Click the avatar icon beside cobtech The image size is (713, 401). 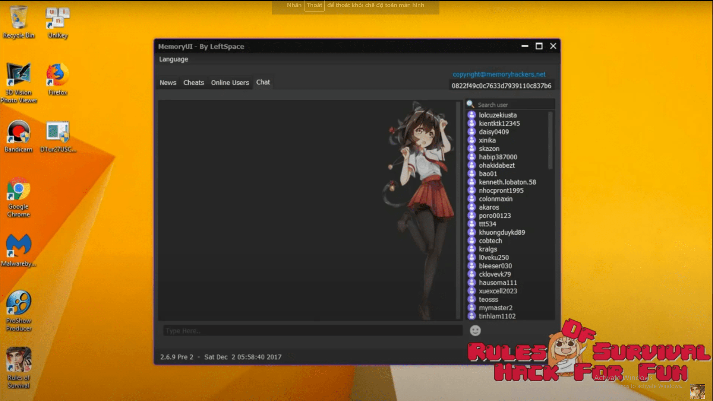pos(471,241)
